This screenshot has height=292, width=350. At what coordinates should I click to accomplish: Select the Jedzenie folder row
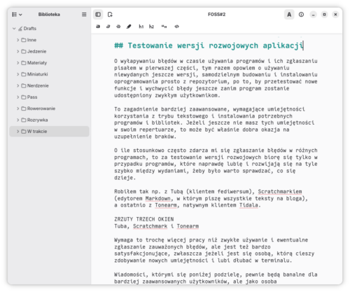(x=49, y=51)
